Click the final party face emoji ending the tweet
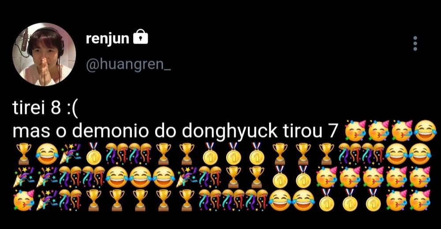Screen dimensions: 441x229 (x=420, y=200)
